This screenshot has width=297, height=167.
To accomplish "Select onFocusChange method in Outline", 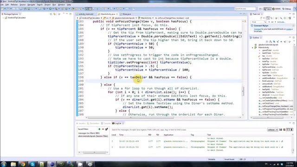I will [277, 106].
